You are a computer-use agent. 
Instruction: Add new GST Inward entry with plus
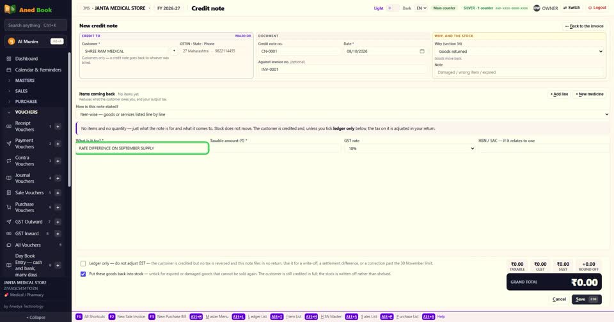[58, 234]
